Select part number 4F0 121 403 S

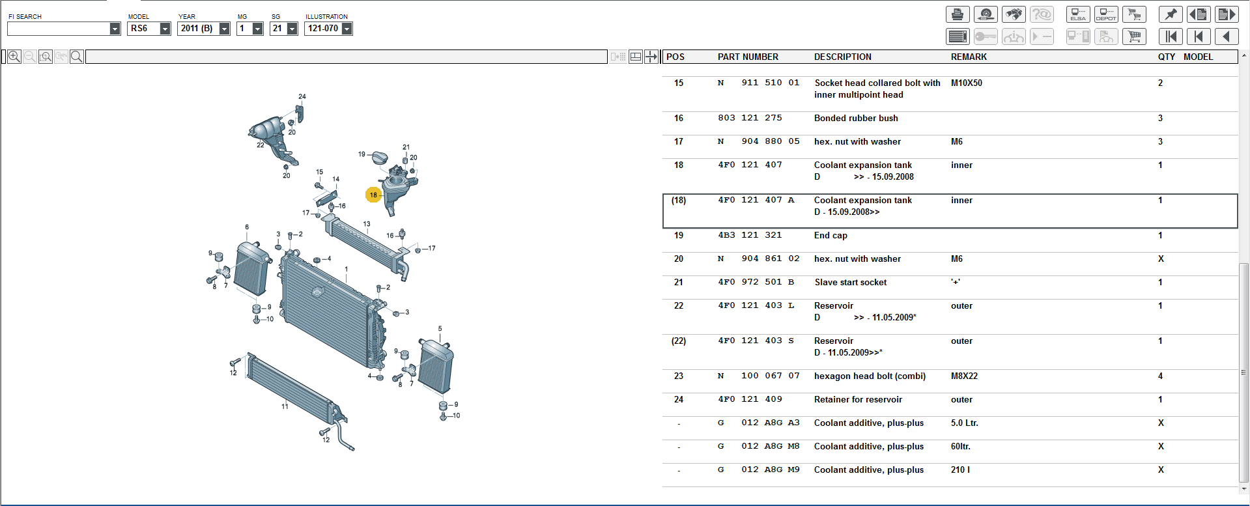[x=756, y=341]
